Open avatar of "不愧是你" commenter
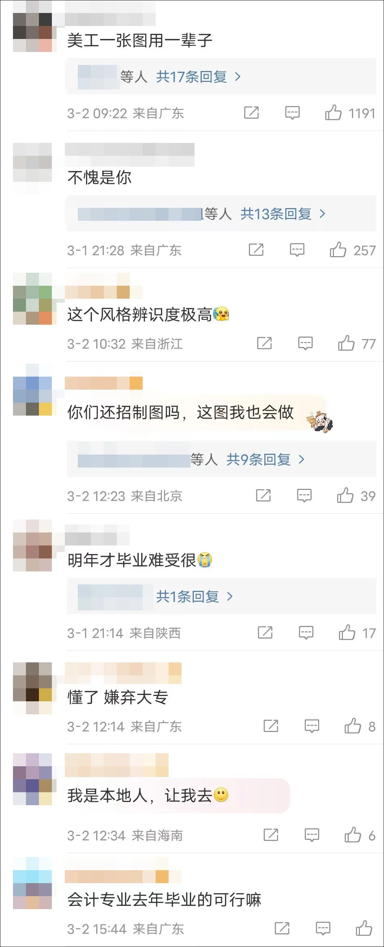Viewport: 384px width, 947px height. (33, 168)
